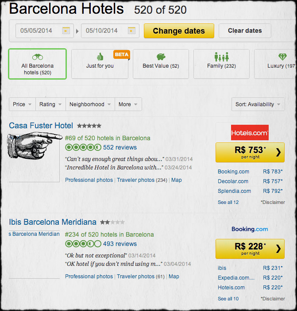Screen dimensions: 297x311
Task: Click the binoculars All Barcelona hotels icon
Action: pyautogui.click(x=37, y=57)
